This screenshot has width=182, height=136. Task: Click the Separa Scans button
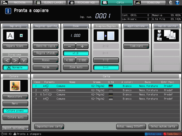[x=15, y=46]
